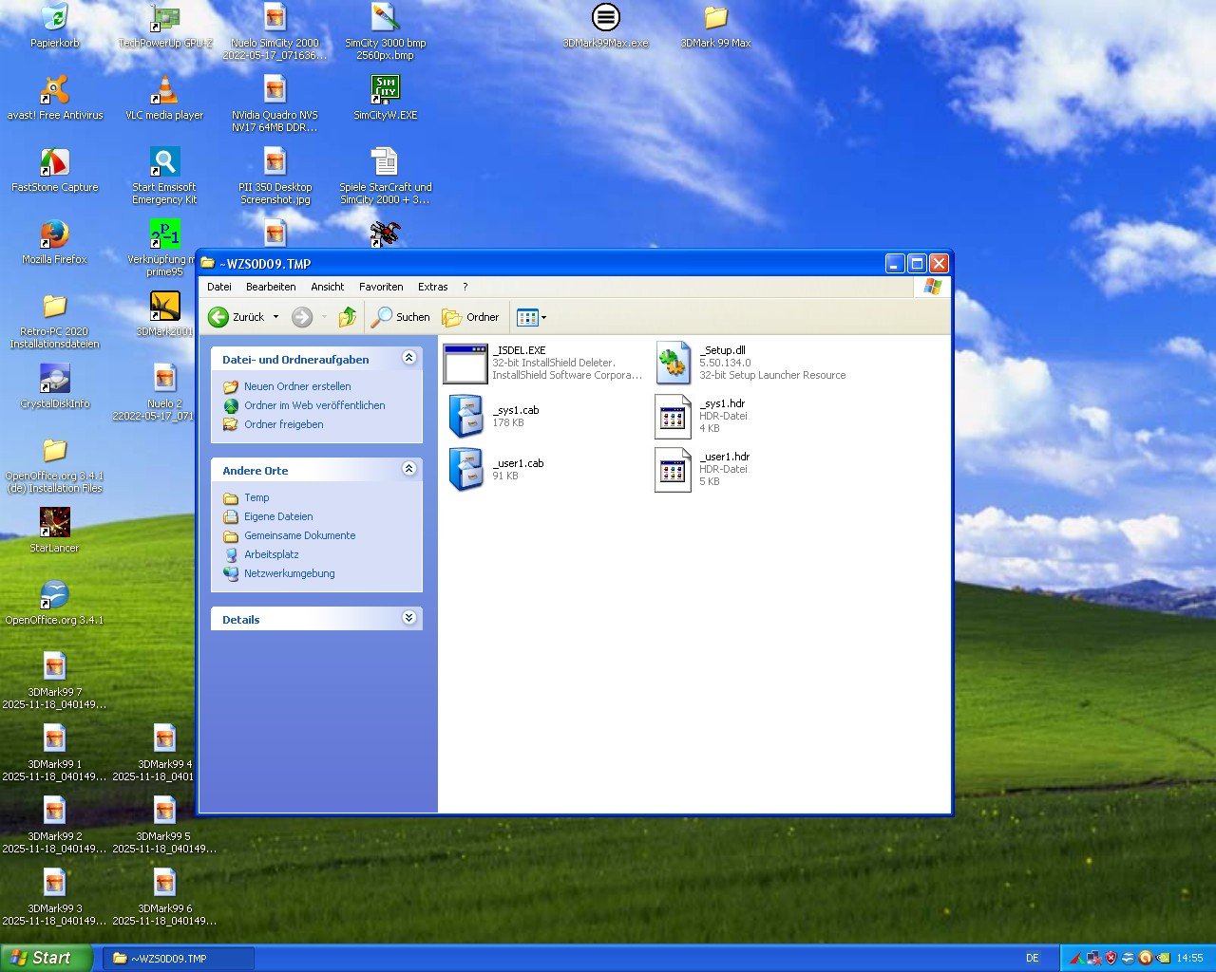Open the Extras menu
Screen dimensions: 1216x972
click(x=432, y=287)
